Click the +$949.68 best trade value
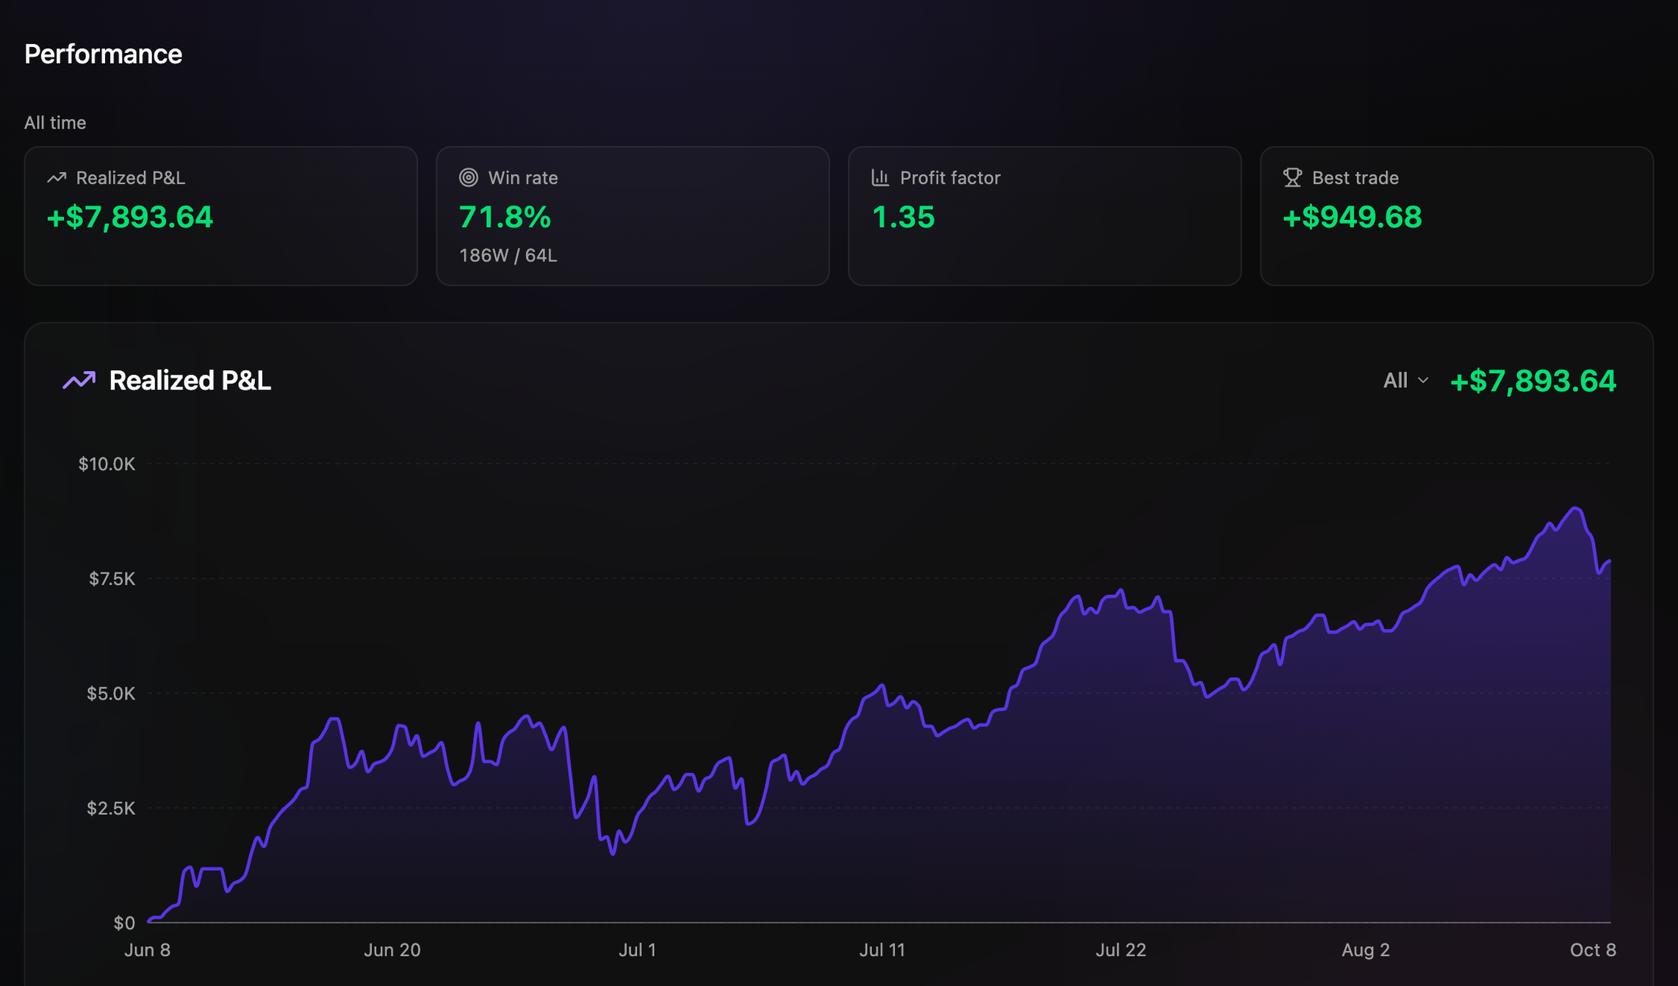Viewport: 1678px width, 986px height. click(1352, 217)
